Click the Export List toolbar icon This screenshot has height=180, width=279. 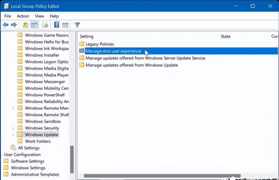45,25
